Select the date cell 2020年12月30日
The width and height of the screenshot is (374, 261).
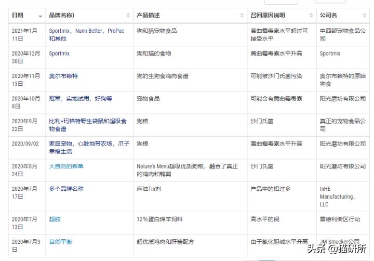click(x=26, y=57)
